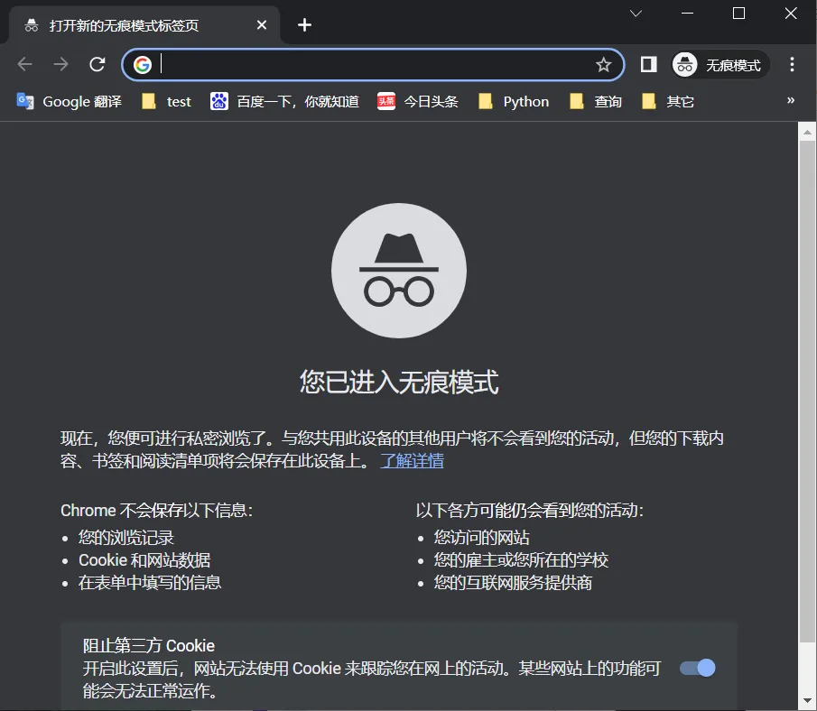Click the bookmark star icon
Screen dimensions: 817x711
[x=605, y=64]
